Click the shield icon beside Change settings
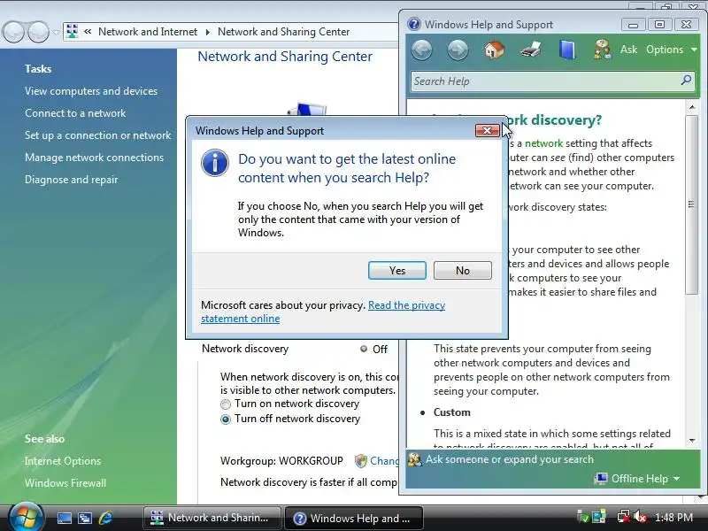The image size is (708, 531). 361,460
